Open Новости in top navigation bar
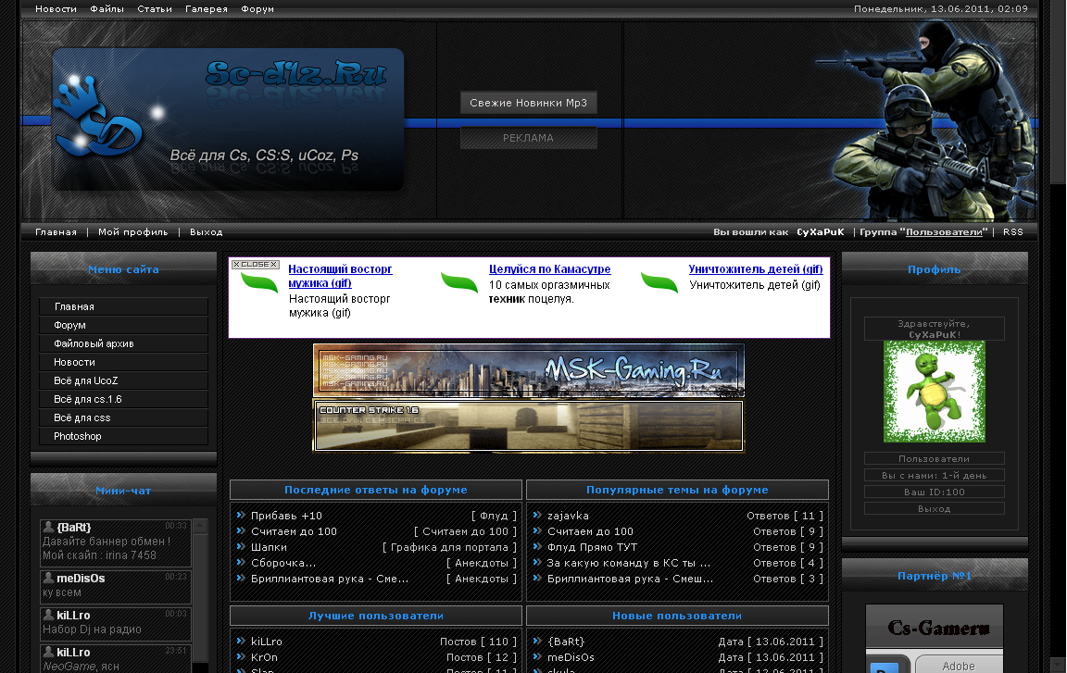 (56, 9)
